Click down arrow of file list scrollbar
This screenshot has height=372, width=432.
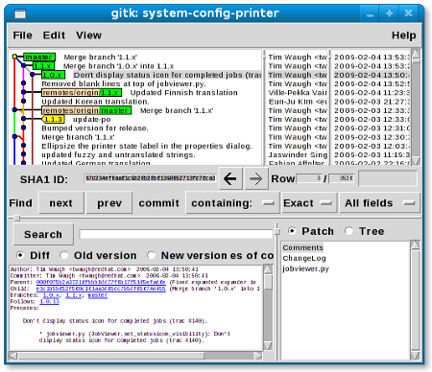(415, 355)
